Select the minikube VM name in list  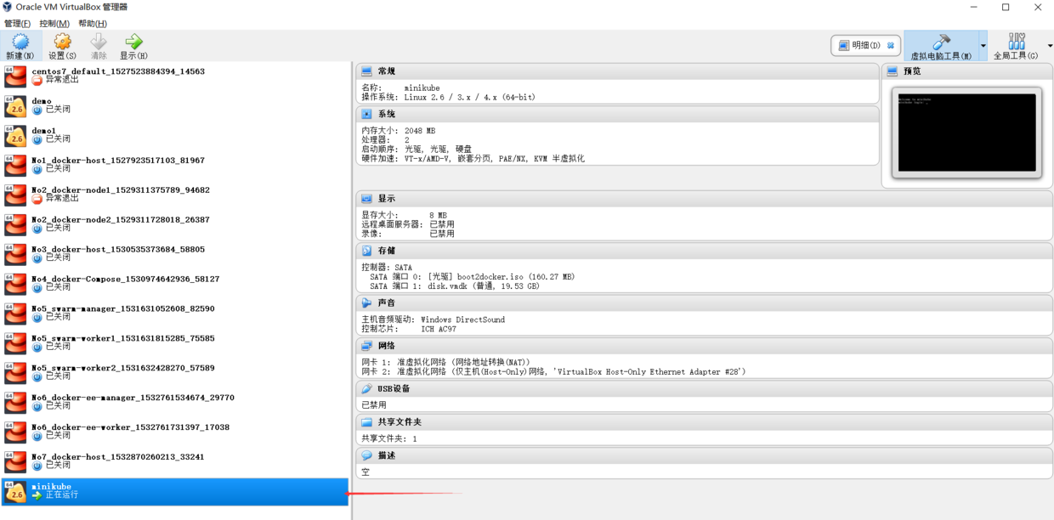(x=52, y=487)
